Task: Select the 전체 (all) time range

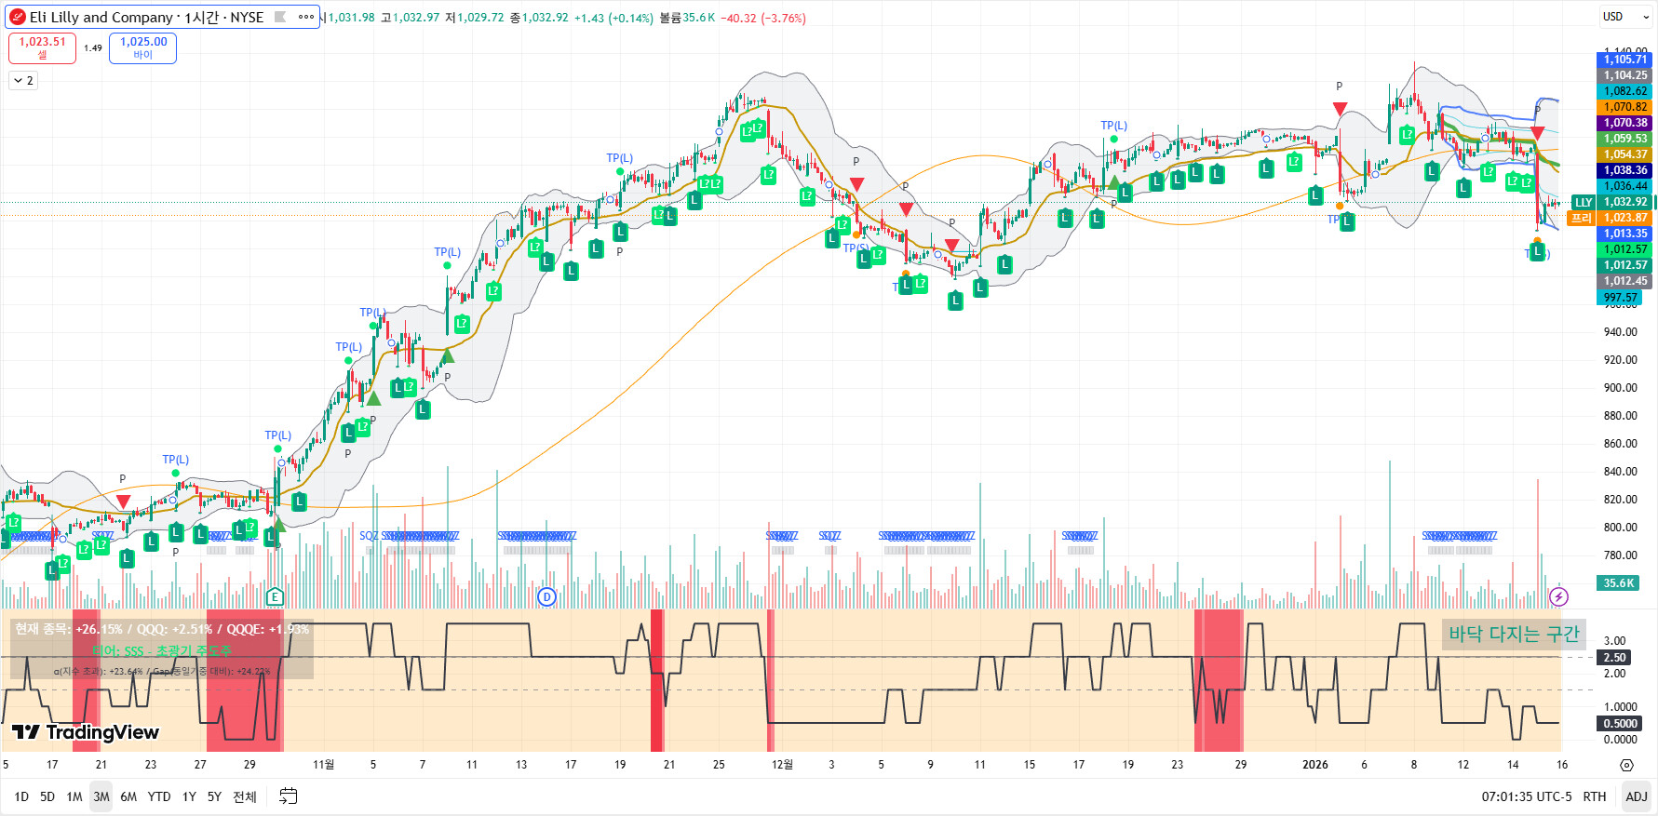Action: click(245, 796)
